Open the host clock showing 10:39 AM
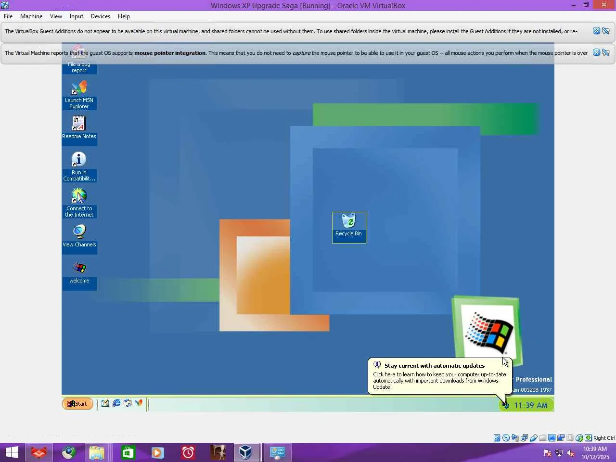Screen dimensions: 616x462 tap(595, 452)
